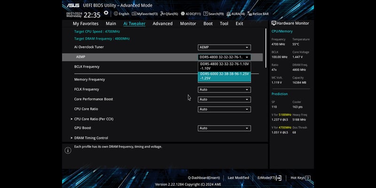
Task: Expand DRAM Timing Control submenu
Action: (91, 138)
